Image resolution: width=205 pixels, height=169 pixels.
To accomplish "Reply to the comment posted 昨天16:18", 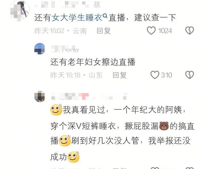I will (119, 75).
